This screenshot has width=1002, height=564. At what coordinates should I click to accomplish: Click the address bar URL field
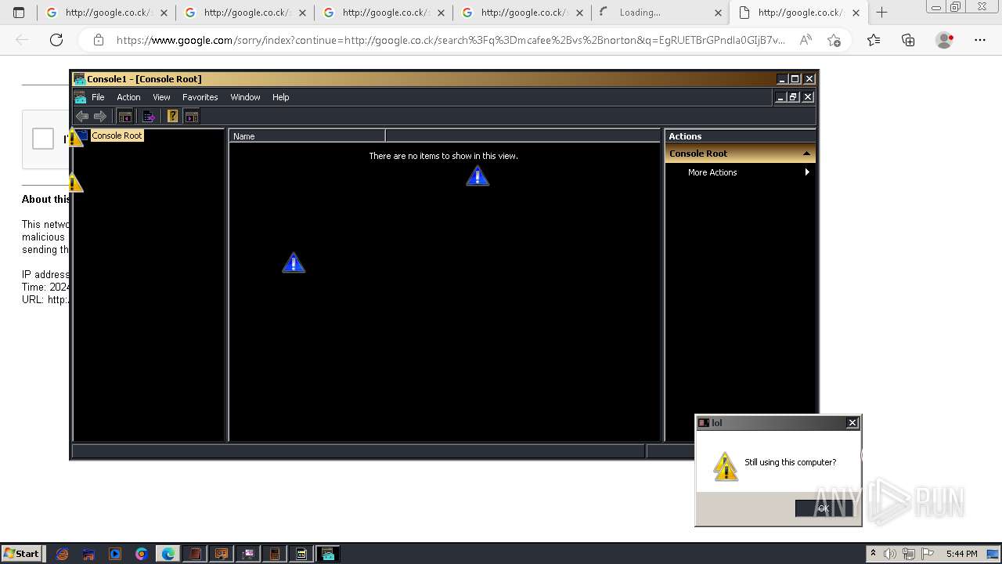coord(450,40)
